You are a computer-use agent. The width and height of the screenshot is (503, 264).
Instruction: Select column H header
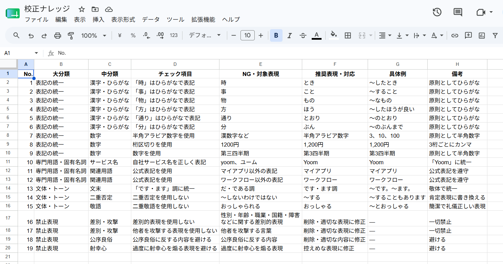[457, 64]
